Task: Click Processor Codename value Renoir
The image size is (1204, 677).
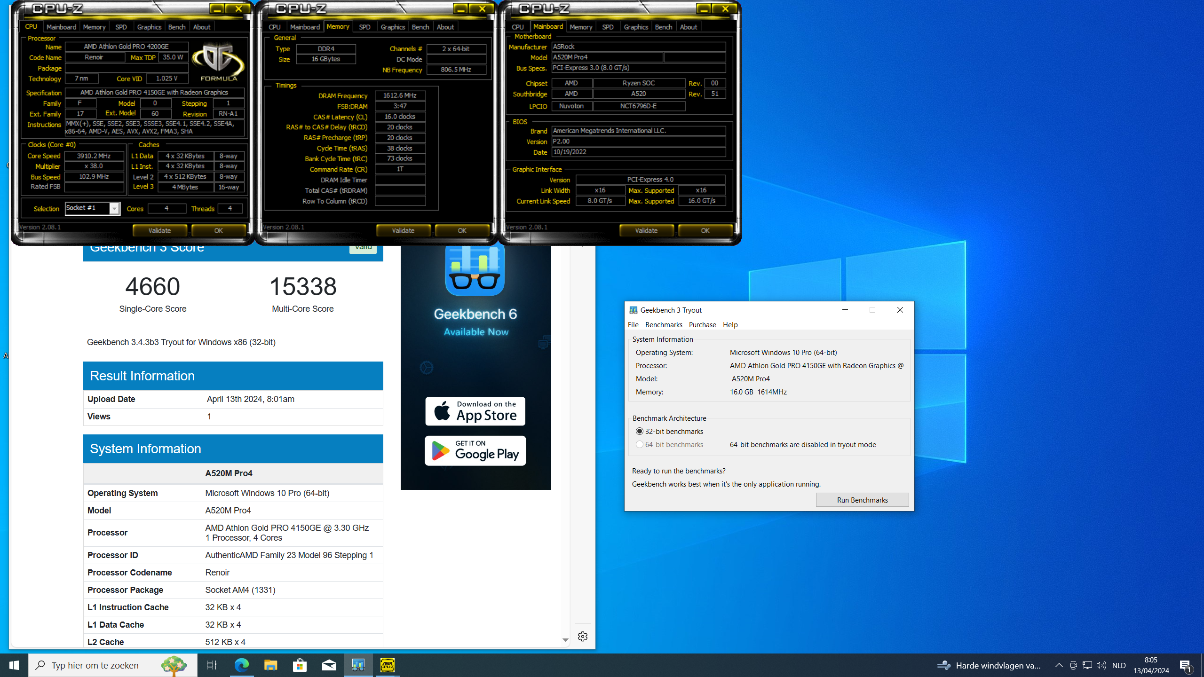Action: 217,572
